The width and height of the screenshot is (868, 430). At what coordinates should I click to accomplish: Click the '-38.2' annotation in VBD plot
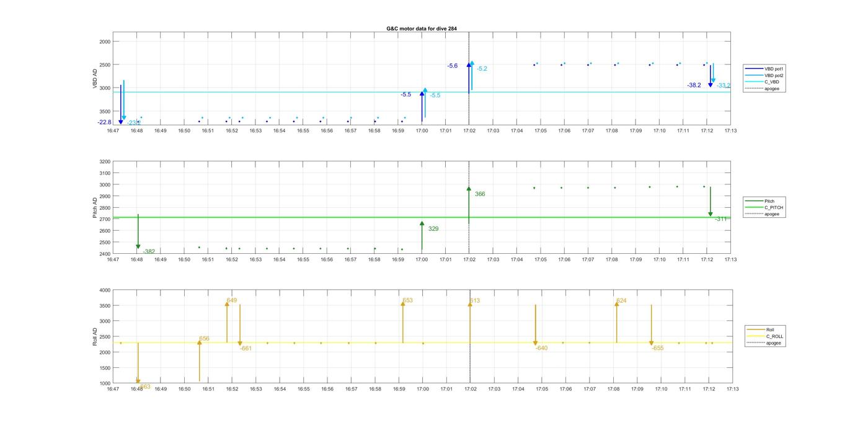(x=694, y=86)
